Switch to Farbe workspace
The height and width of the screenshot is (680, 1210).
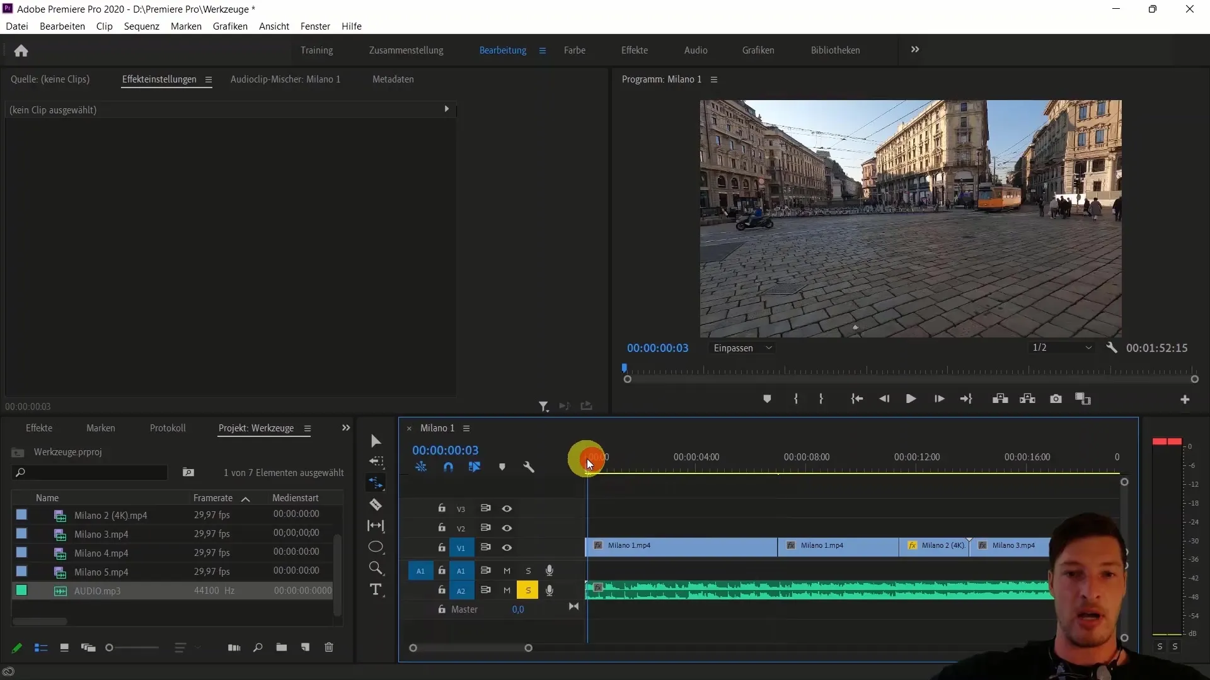(x=574, y=50)
